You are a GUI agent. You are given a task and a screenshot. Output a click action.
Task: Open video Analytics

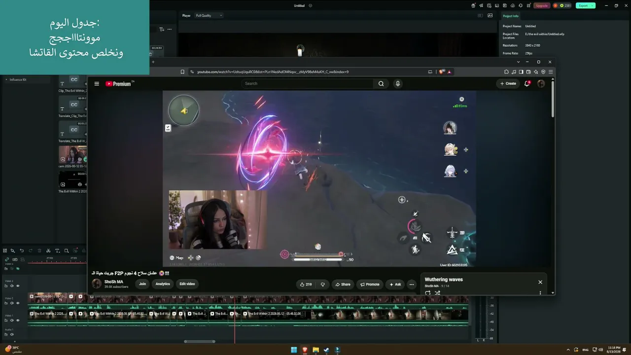coord(163,284)
